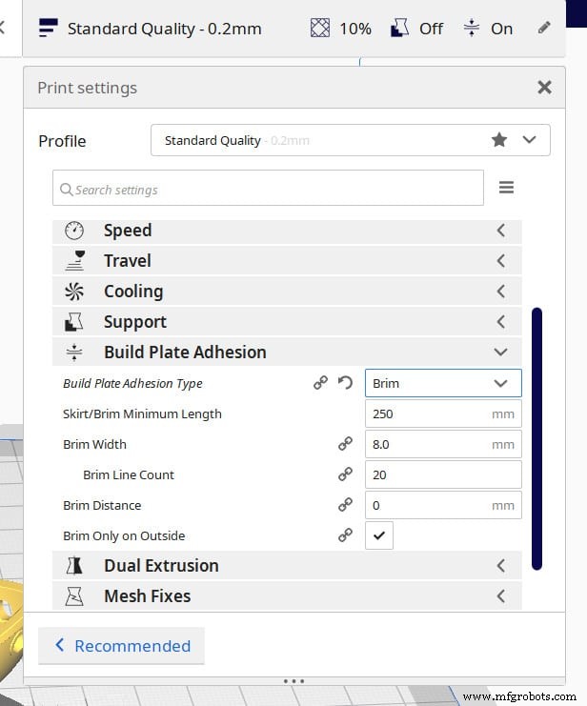
Task: Open the hamburger settings visibility menu
Action: click(506, 188)
